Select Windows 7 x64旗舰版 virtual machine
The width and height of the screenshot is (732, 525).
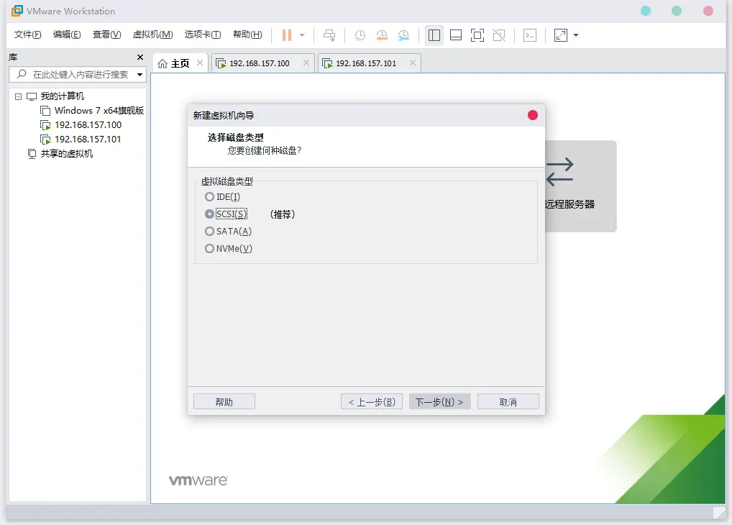tap(99, 111)
